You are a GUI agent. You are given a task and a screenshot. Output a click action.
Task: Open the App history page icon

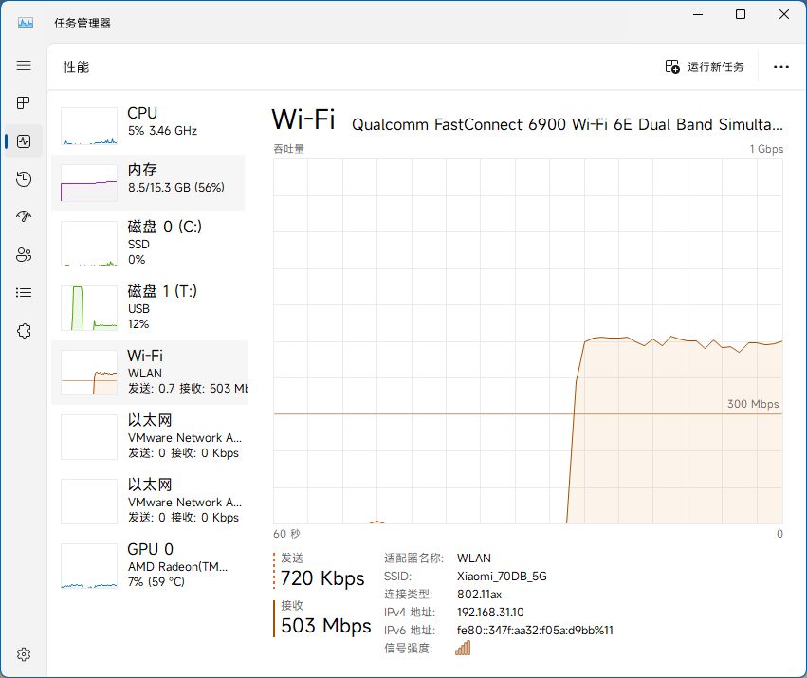[x=24, y=178]
